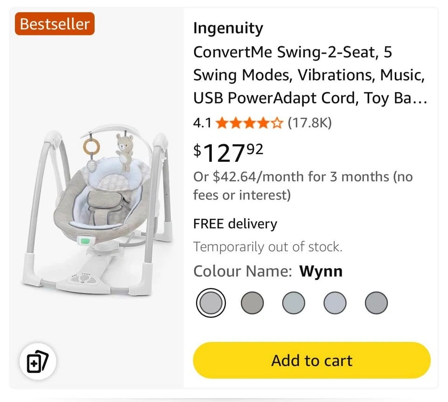The image size is (448, 402).
Task: Click the FREE delivery text
Action: (x=235, y=224)
